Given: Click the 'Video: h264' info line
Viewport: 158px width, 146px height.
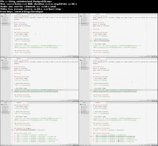Looking at the screenshot, I should point(31,9).
